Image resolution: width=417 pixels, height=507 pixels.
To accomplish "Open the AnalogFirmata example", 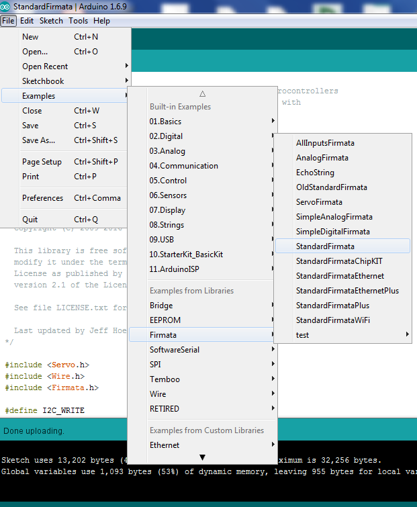I will tap(342, 158).
